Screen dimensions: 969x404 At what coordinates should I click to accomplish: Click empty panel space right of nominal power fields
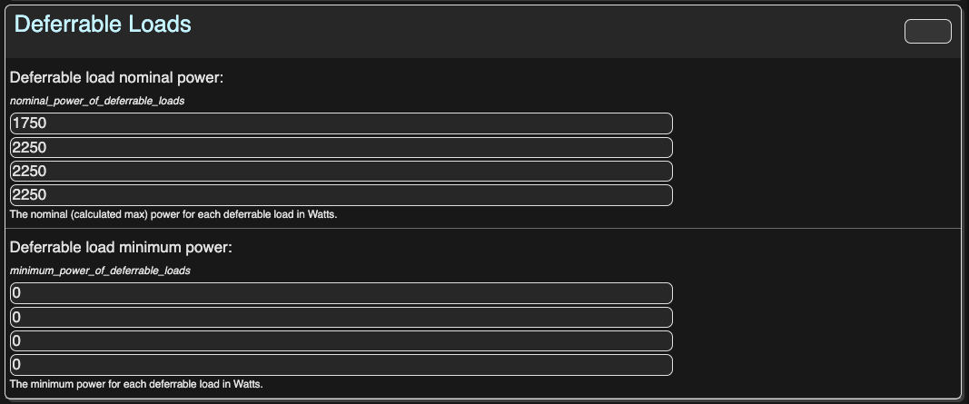tap(817, 159)
